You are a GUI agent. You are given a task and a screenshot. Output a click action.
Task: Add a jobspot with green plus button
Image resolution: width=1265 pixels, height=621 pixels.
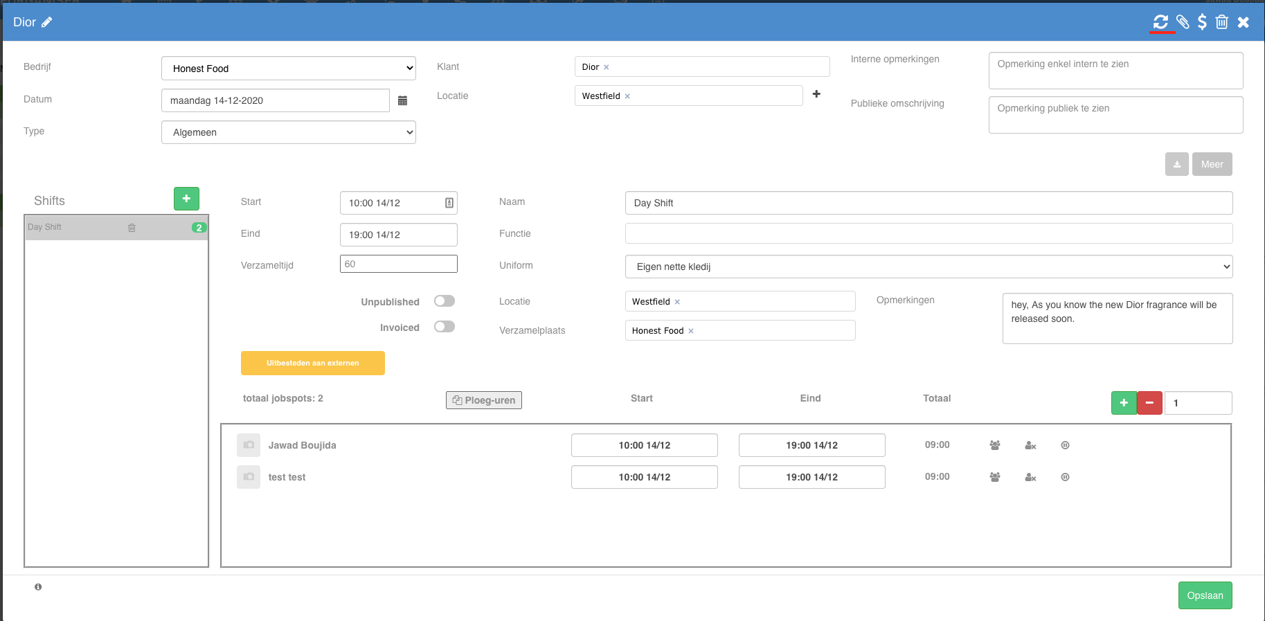[x=1124, y=403]
